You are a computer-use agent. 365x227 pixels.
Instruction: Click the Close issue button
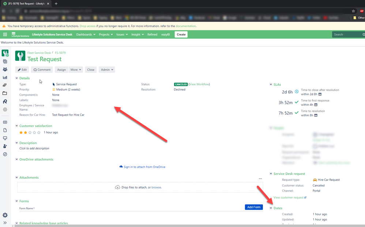click(91, 69)
